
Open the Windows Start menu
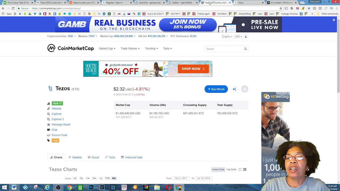point(4,188)
